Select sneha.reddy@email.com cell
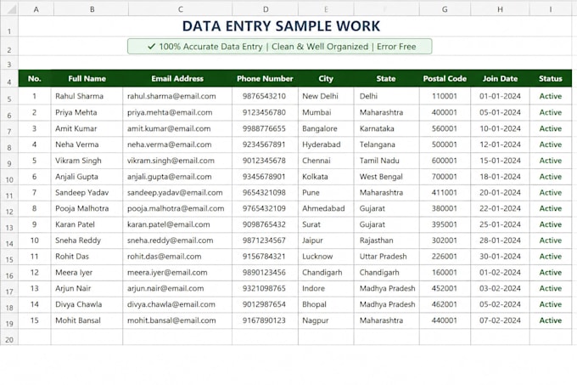Screen dimensions: 577x385 coord(177,241)
